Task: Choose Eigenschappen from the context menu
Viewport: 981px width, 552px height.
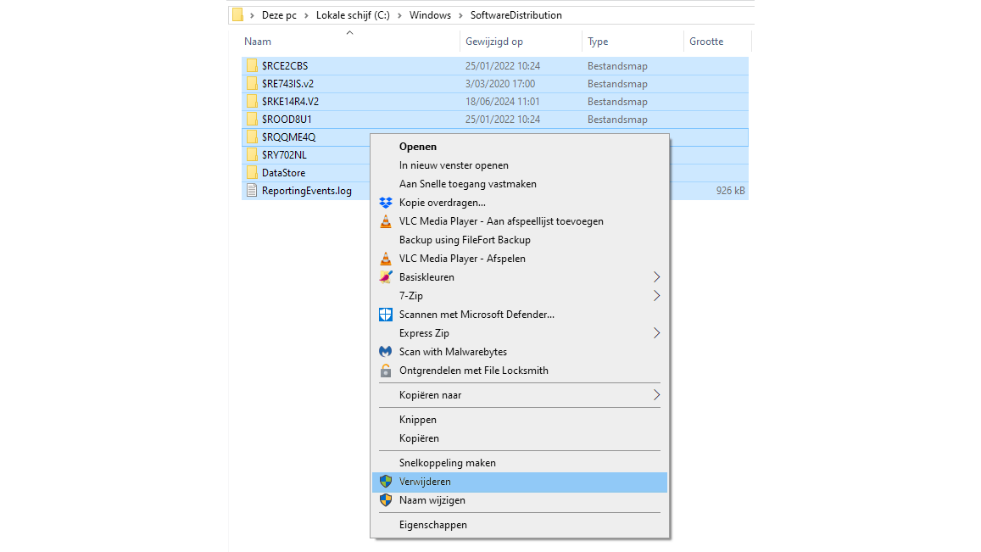Action: [x=432, y=525]
